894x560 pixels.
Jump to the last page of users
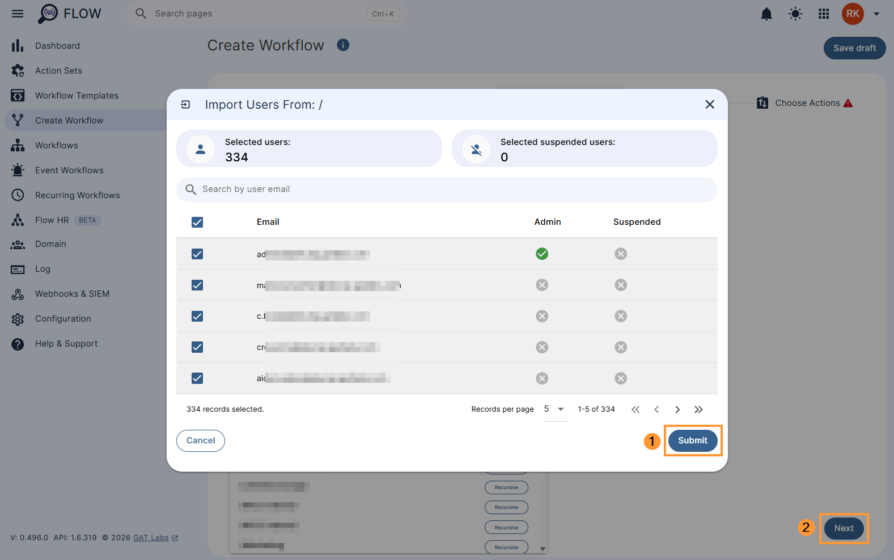[x=698, y=409]
